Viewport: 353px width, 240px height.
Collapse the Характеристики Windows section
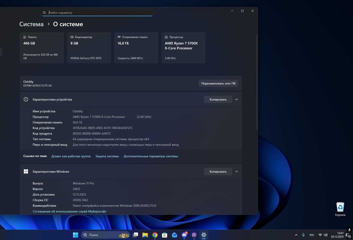click(x=237, y=172)
